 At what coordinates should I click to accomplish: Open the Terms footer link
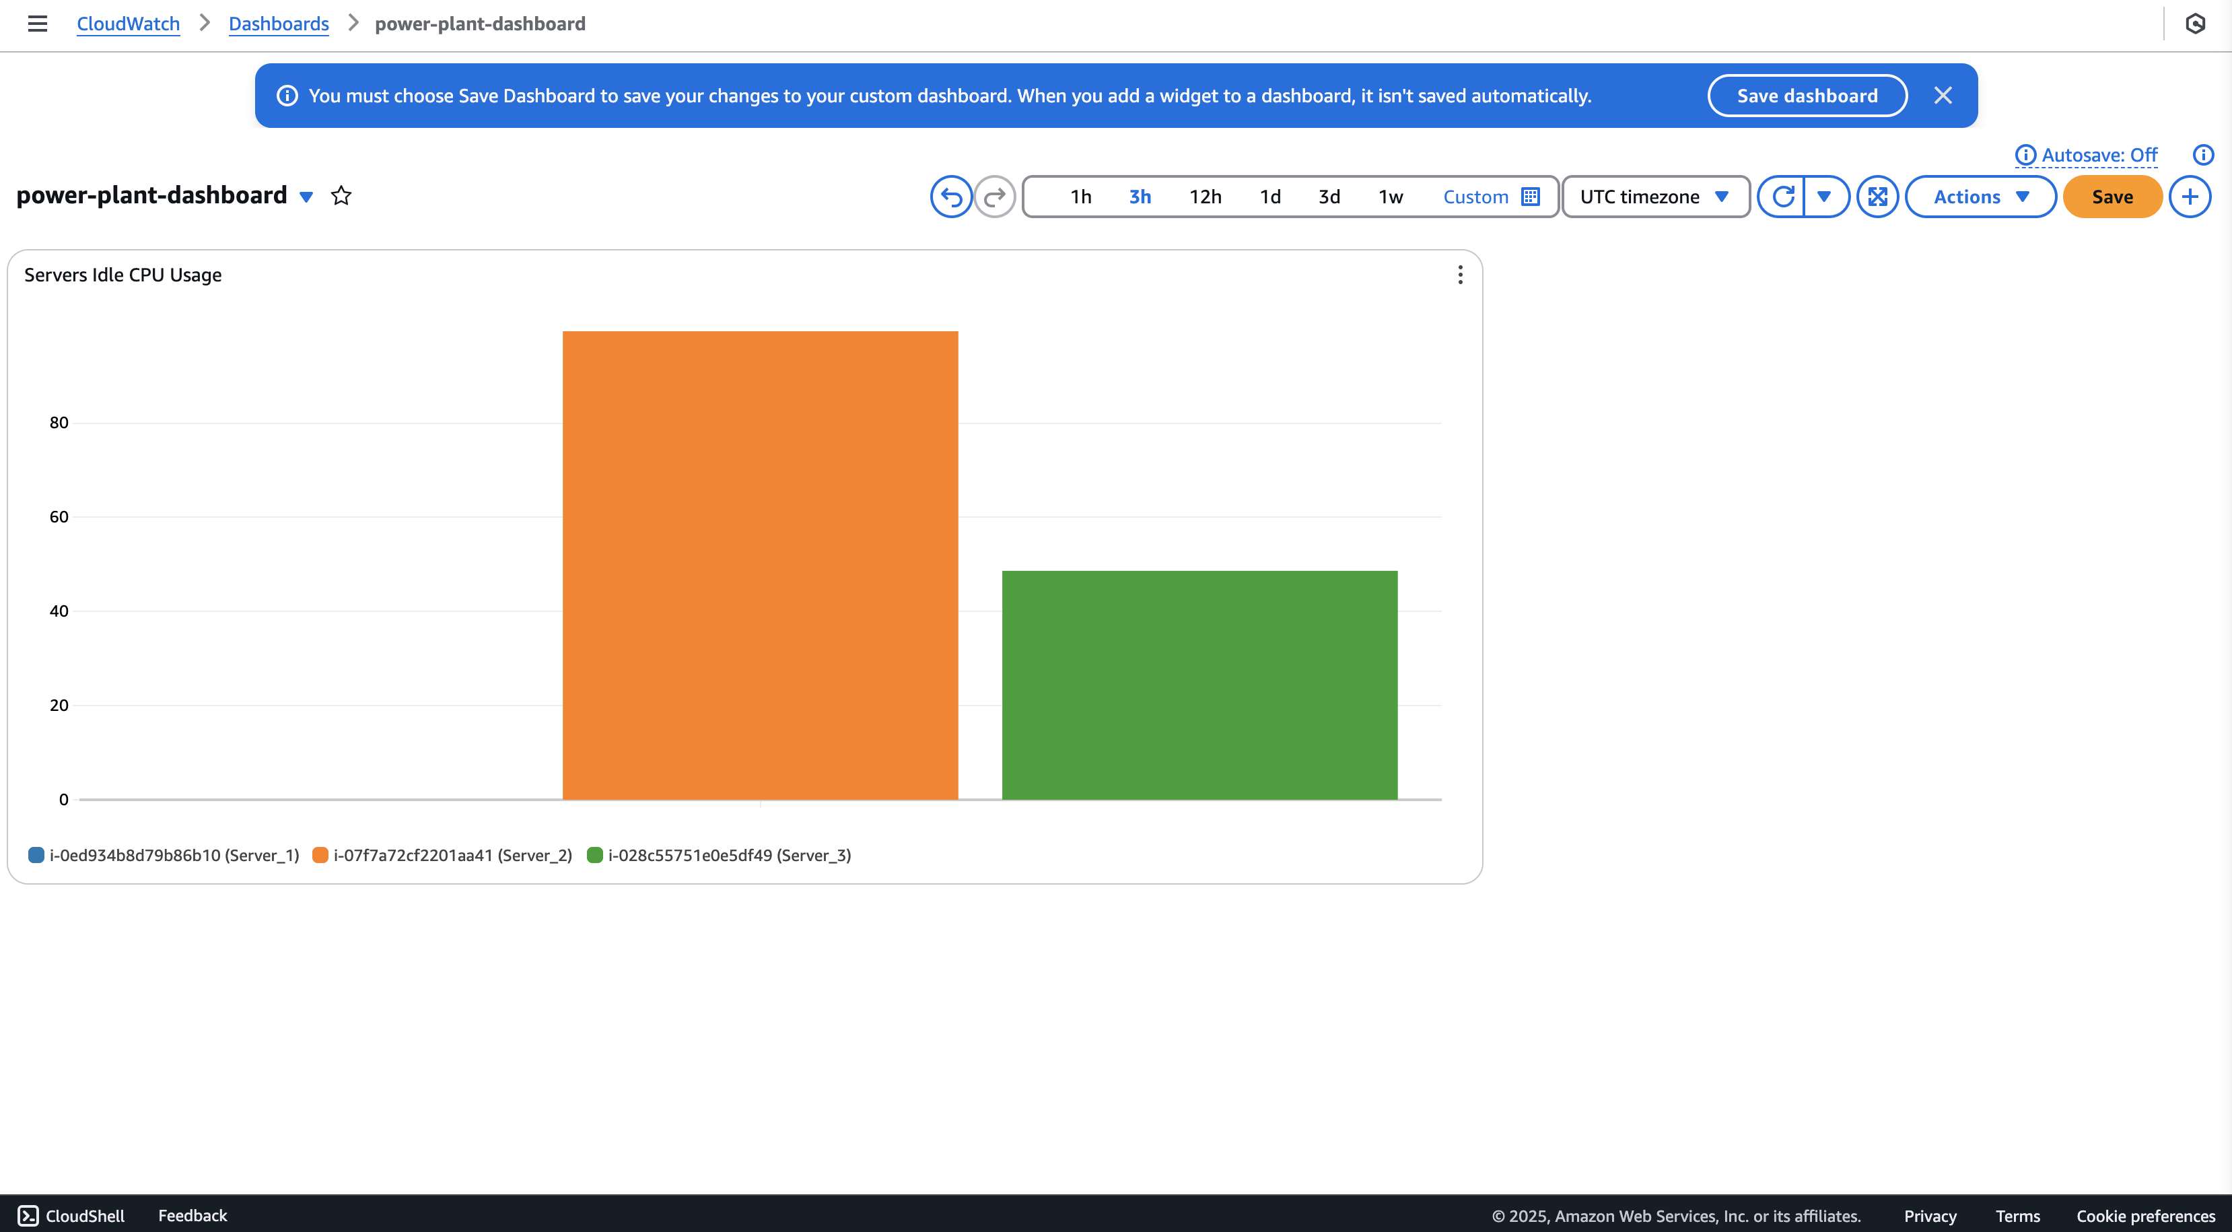(x=2017, y=1216)
